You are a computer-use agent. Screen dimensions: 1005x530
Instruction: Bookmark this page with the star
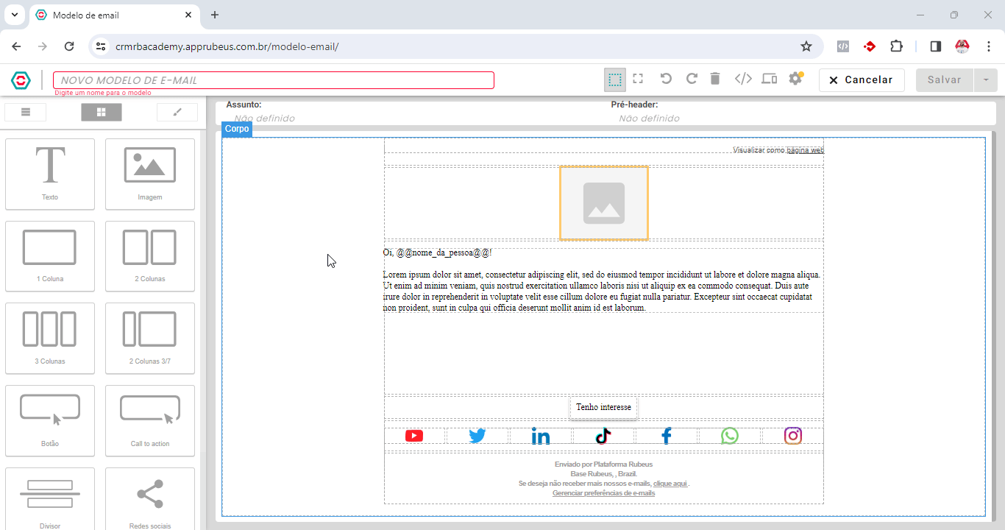(x=806, y=46)
